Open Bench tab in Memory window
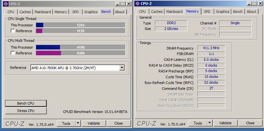This screenshot has width=264, height=131. coord(238,12)
